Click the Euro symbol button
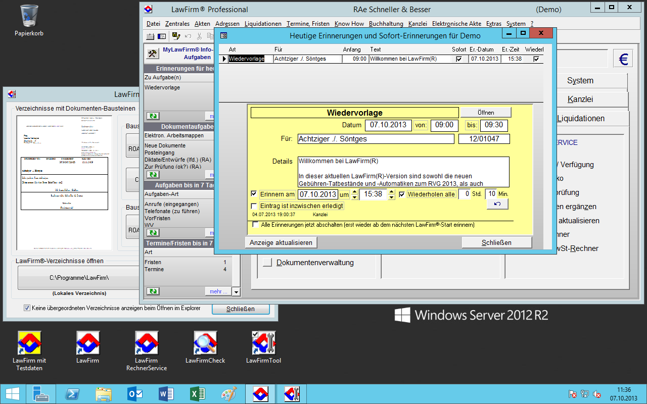Screen dimensions: 647x404 pyautogui.click(x=623, y=59)
